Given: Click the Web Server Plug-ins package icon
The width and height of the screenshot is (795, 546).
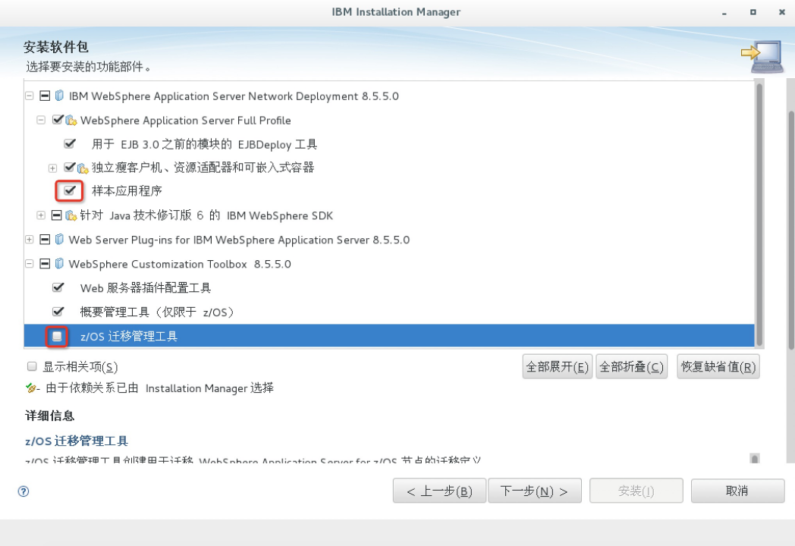Looking at the screenshot, I should [59, 240].
